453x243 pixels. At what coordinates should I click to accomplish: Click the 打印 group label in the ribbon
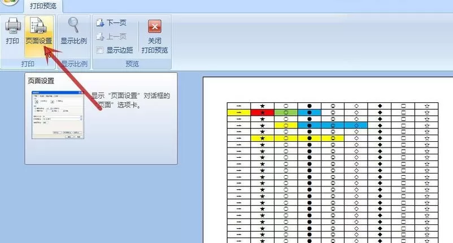pos(28,63)
